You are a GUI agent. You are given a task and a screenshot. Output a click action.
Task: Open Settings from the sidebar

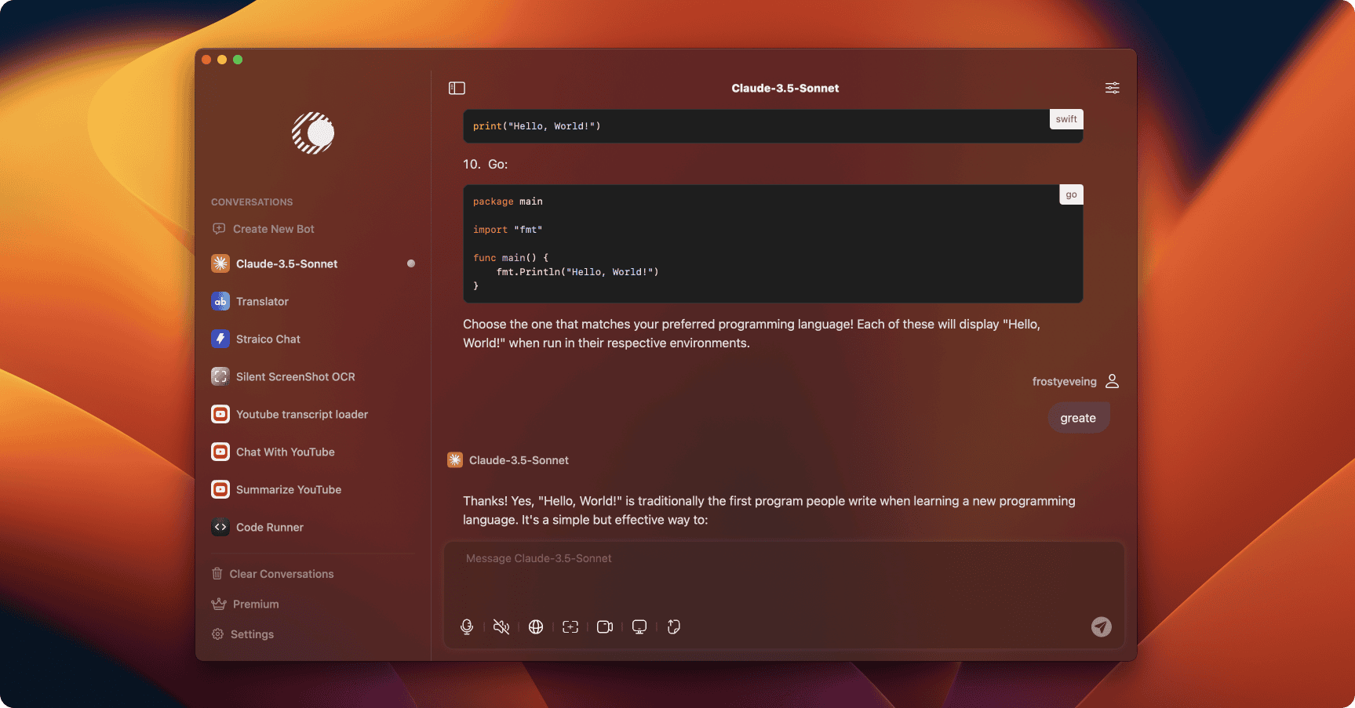[x=252, y=634]
